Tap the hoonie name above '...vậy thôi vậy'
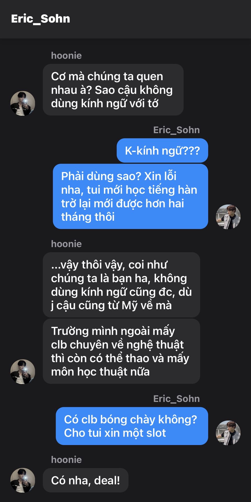 coord(66,244)
